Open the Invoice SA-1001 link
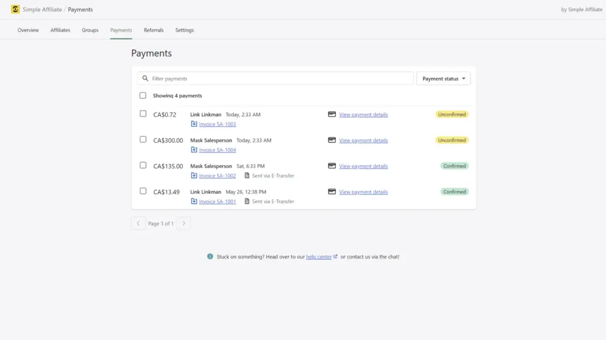 pos(217,201)
